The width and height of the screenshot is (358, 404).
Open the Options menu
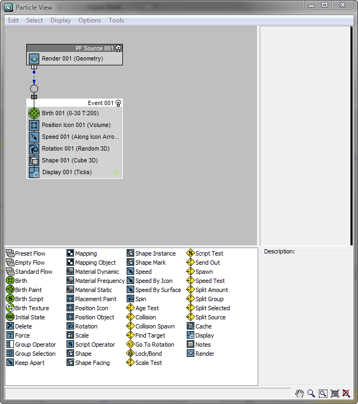point(90,20)
